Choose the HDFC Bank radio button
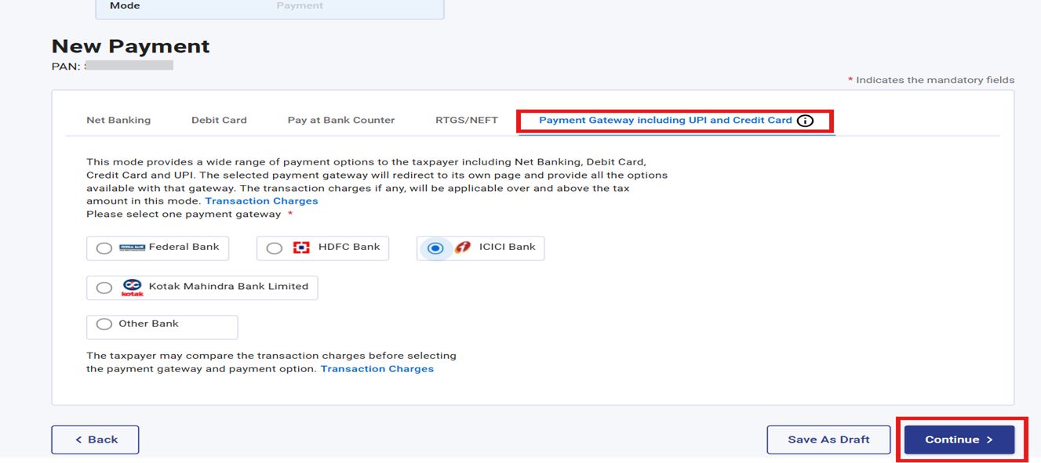Screen dimensions: 1041x463 [275, 248]
